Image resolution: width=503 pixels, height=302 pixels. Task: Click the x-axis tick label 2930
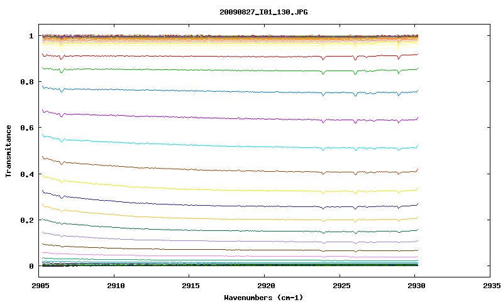[x=416, y=286]
